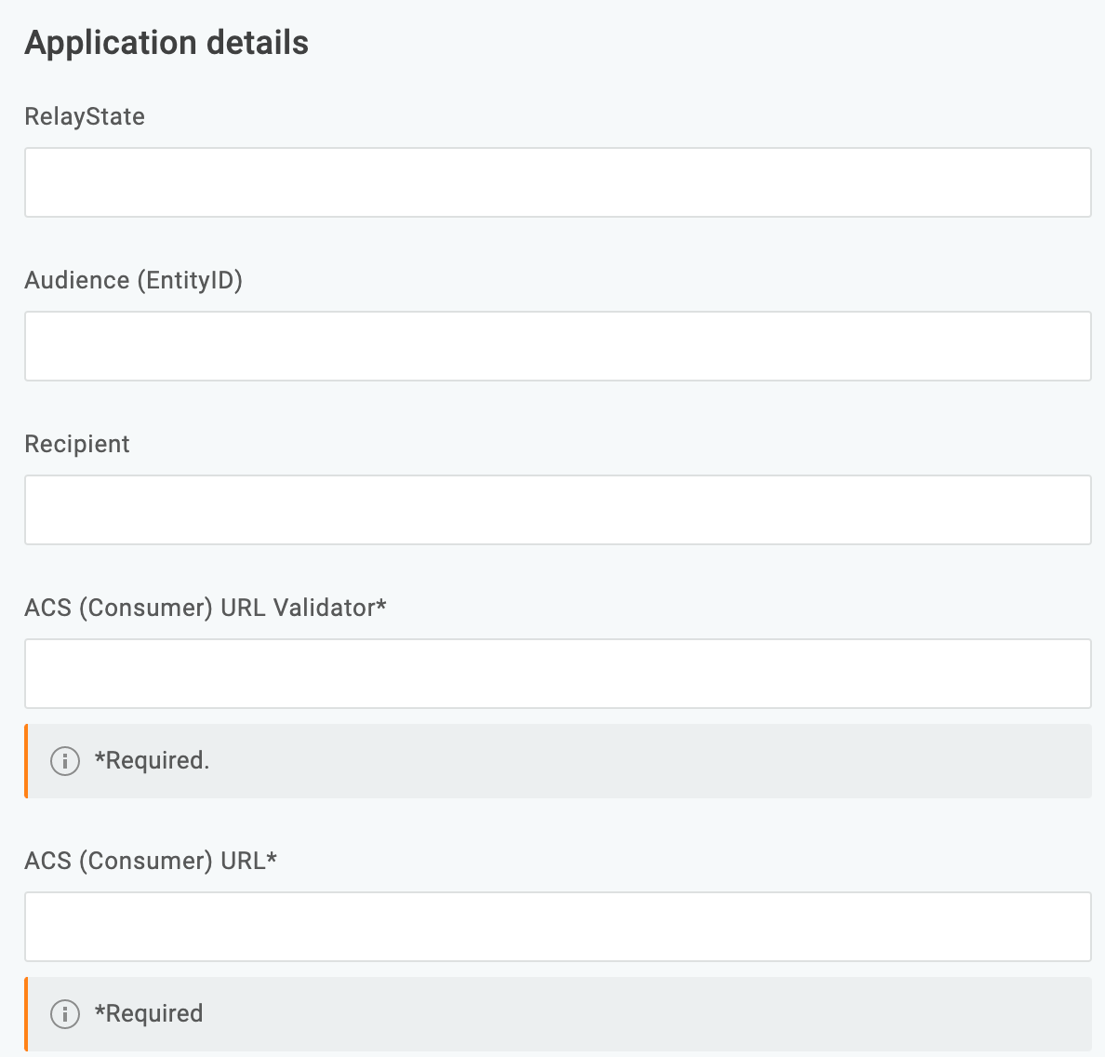This screenshot has width=1105, height=1057.
Task: Select the Recipient text field
Action: 558,510
